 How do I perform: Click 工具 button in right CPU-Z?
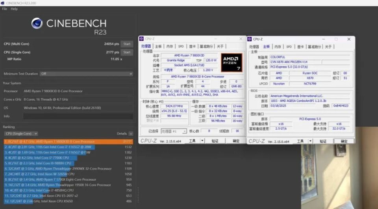coord(300,141)
